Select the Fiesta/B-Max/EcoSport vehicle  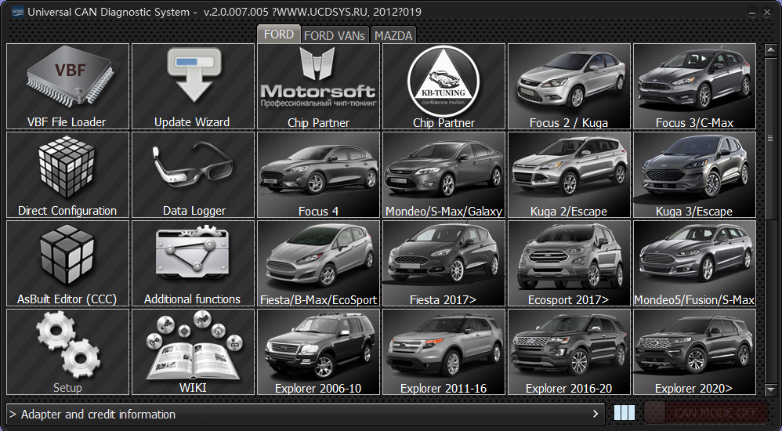[x=318, y=263]
